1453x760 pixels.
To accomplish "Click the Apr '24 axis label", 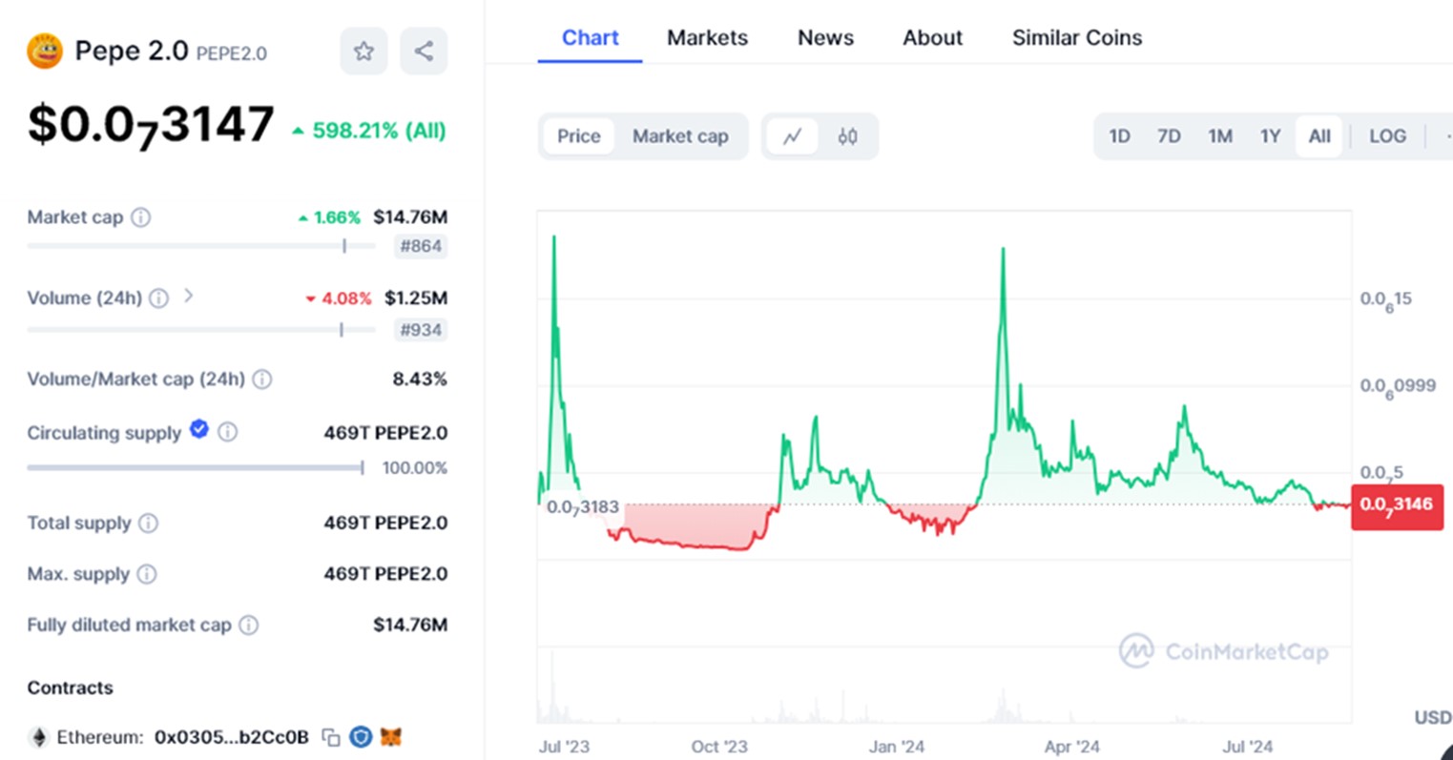I will tap(1071, 748).
